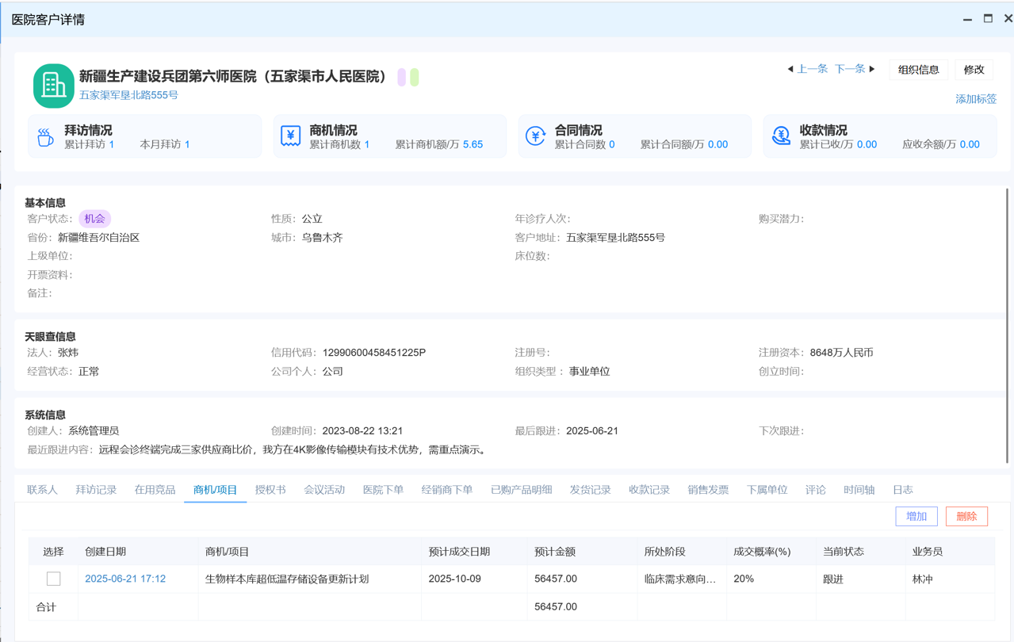Open the 拜访记录 tab
Image resolution: width=1014 pixels, height=642 pixels.
(96, 490)
